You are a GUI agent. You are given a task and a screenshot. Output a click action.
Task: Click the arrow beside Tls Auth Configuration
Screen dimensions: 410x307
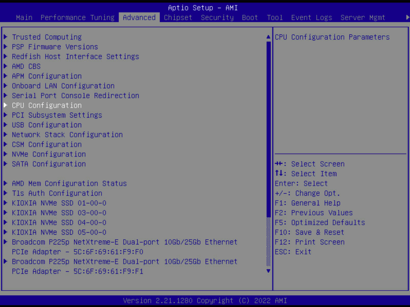point(5,193)
